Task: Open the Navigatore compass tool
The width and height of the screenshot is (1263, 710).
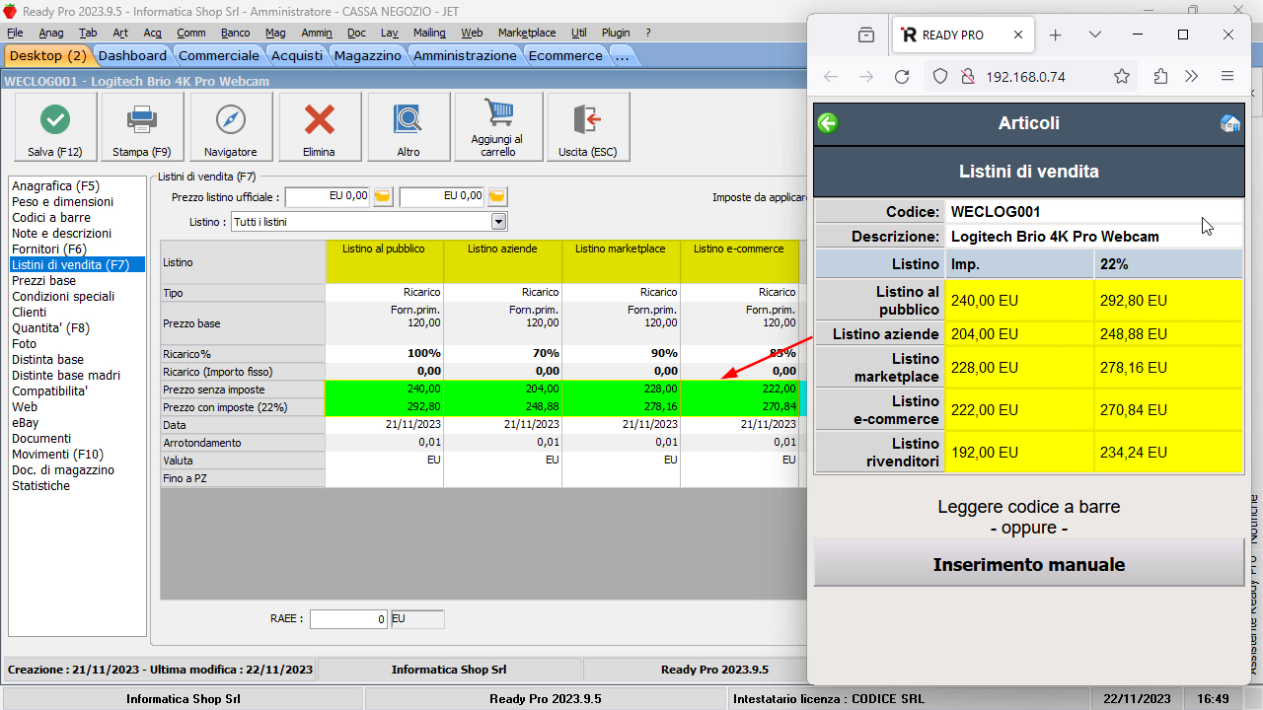Action: pyautogui.click(x=231, y=127)
